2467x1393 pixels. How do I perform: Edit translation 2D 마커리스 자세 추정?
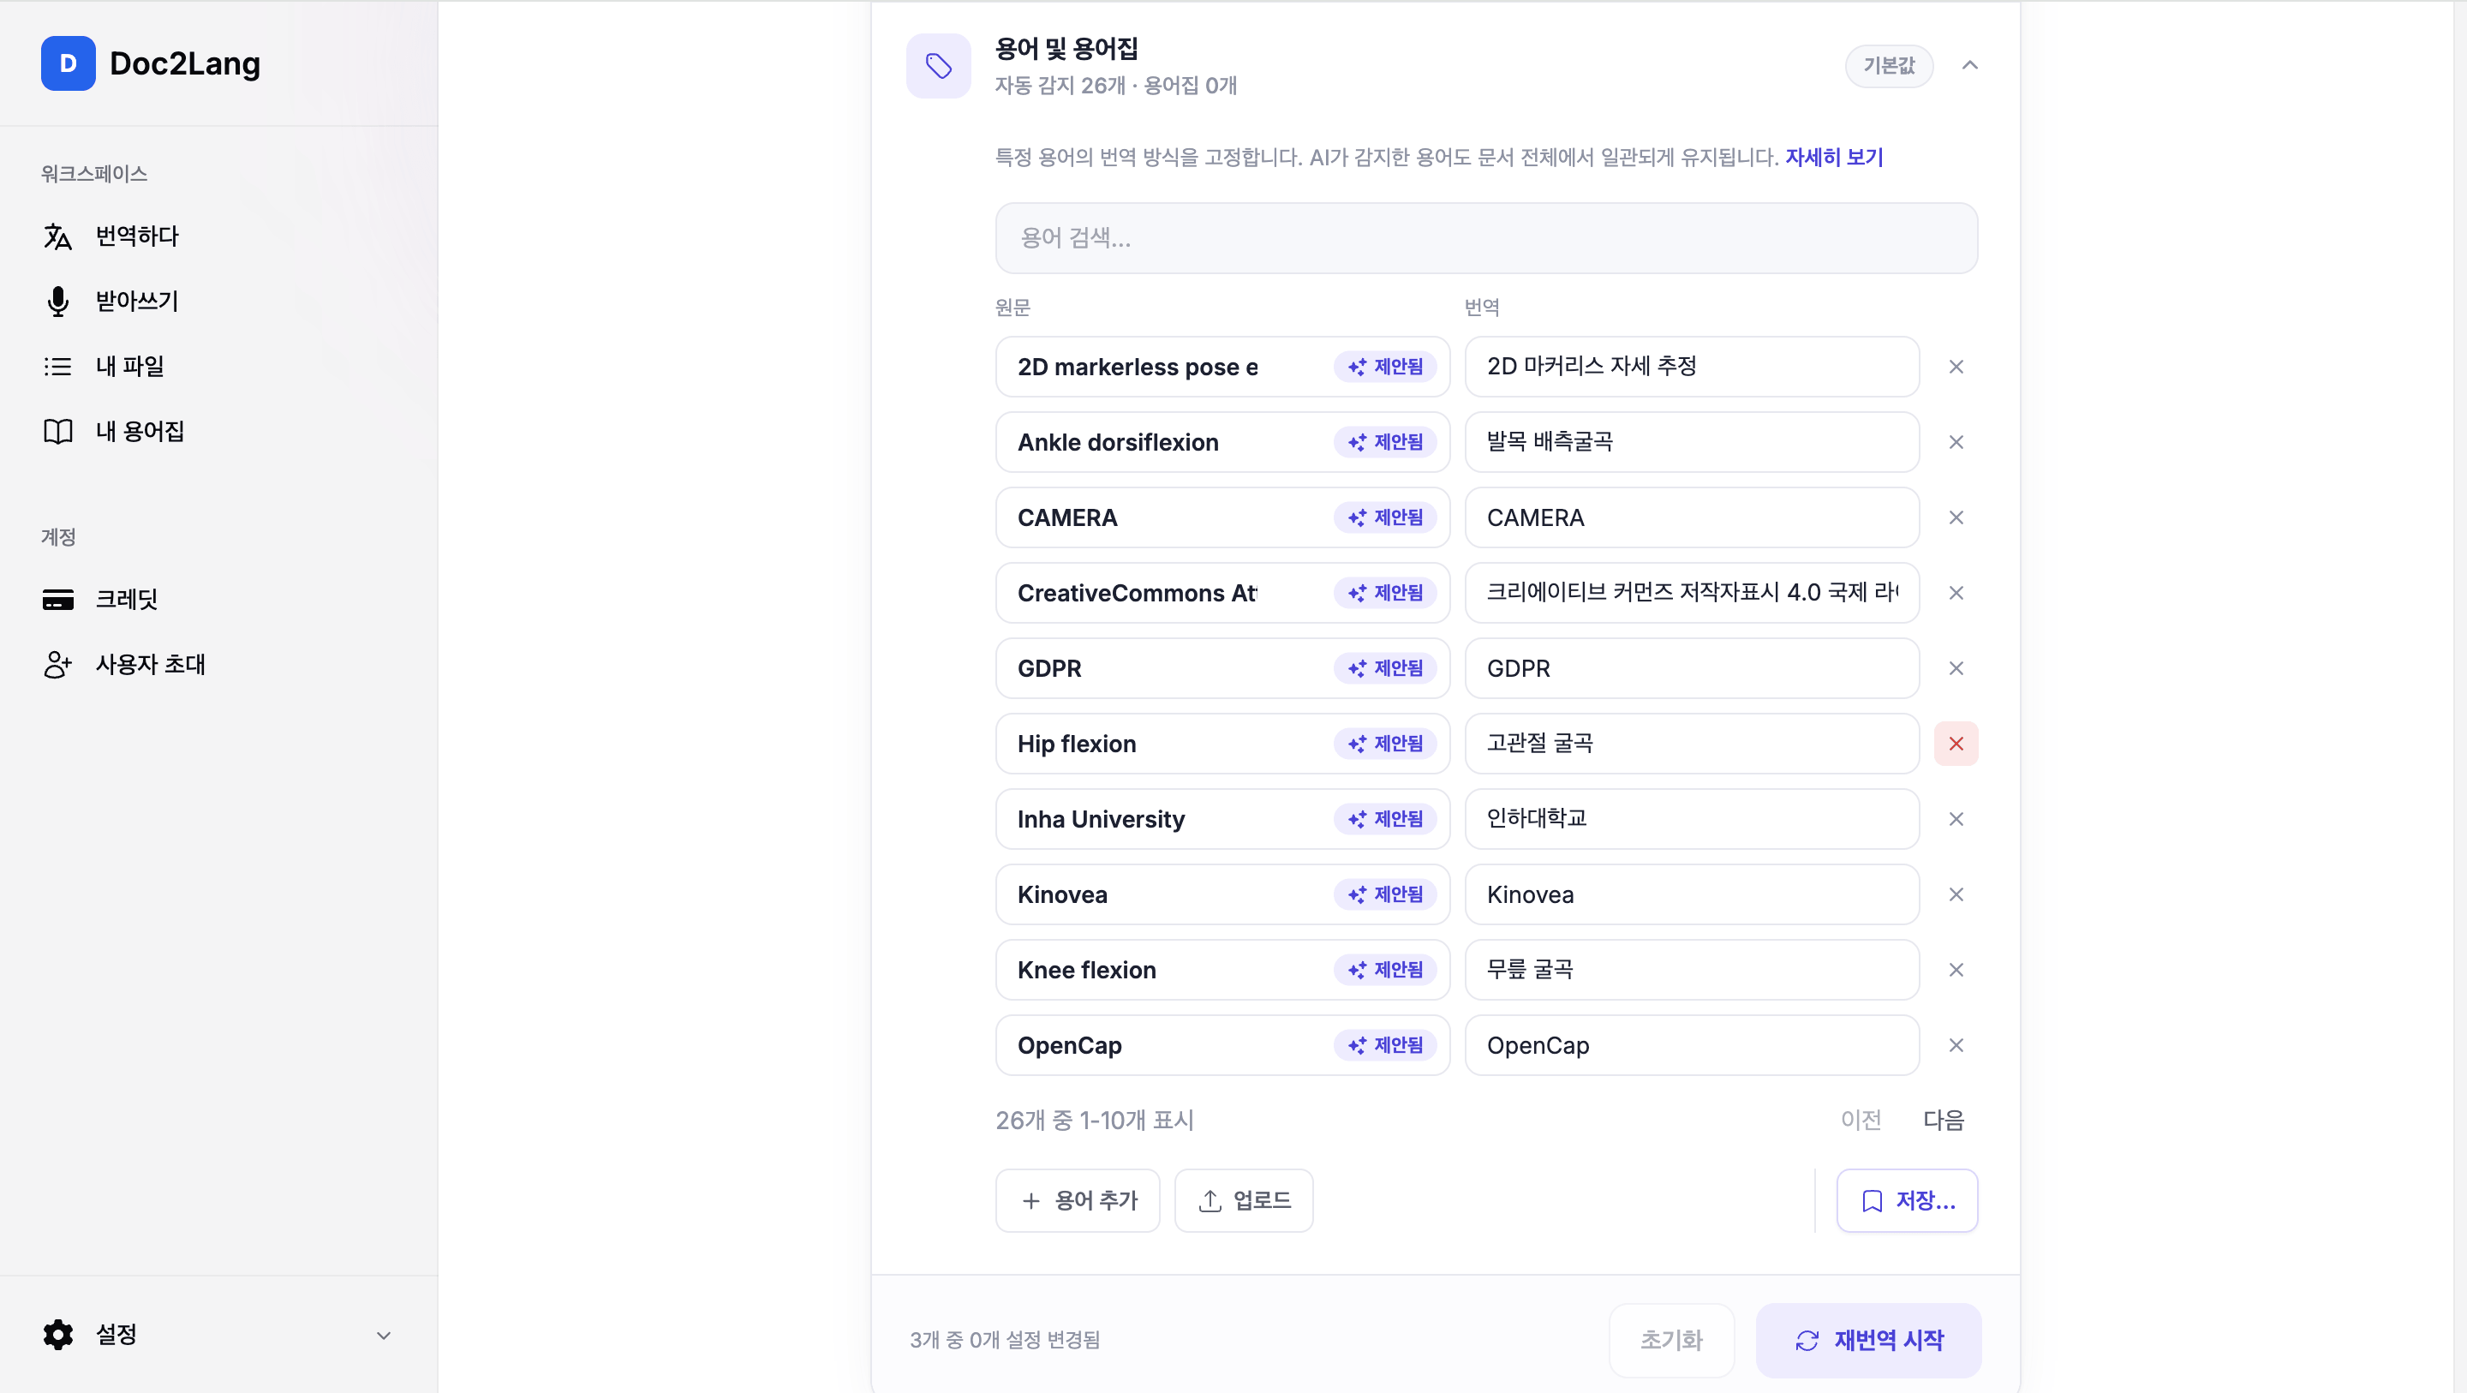pos(1693,367)
